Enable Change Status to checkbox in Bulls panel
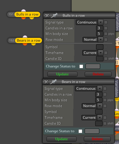This screenshot has width=119, height=144. pos(81,66)
